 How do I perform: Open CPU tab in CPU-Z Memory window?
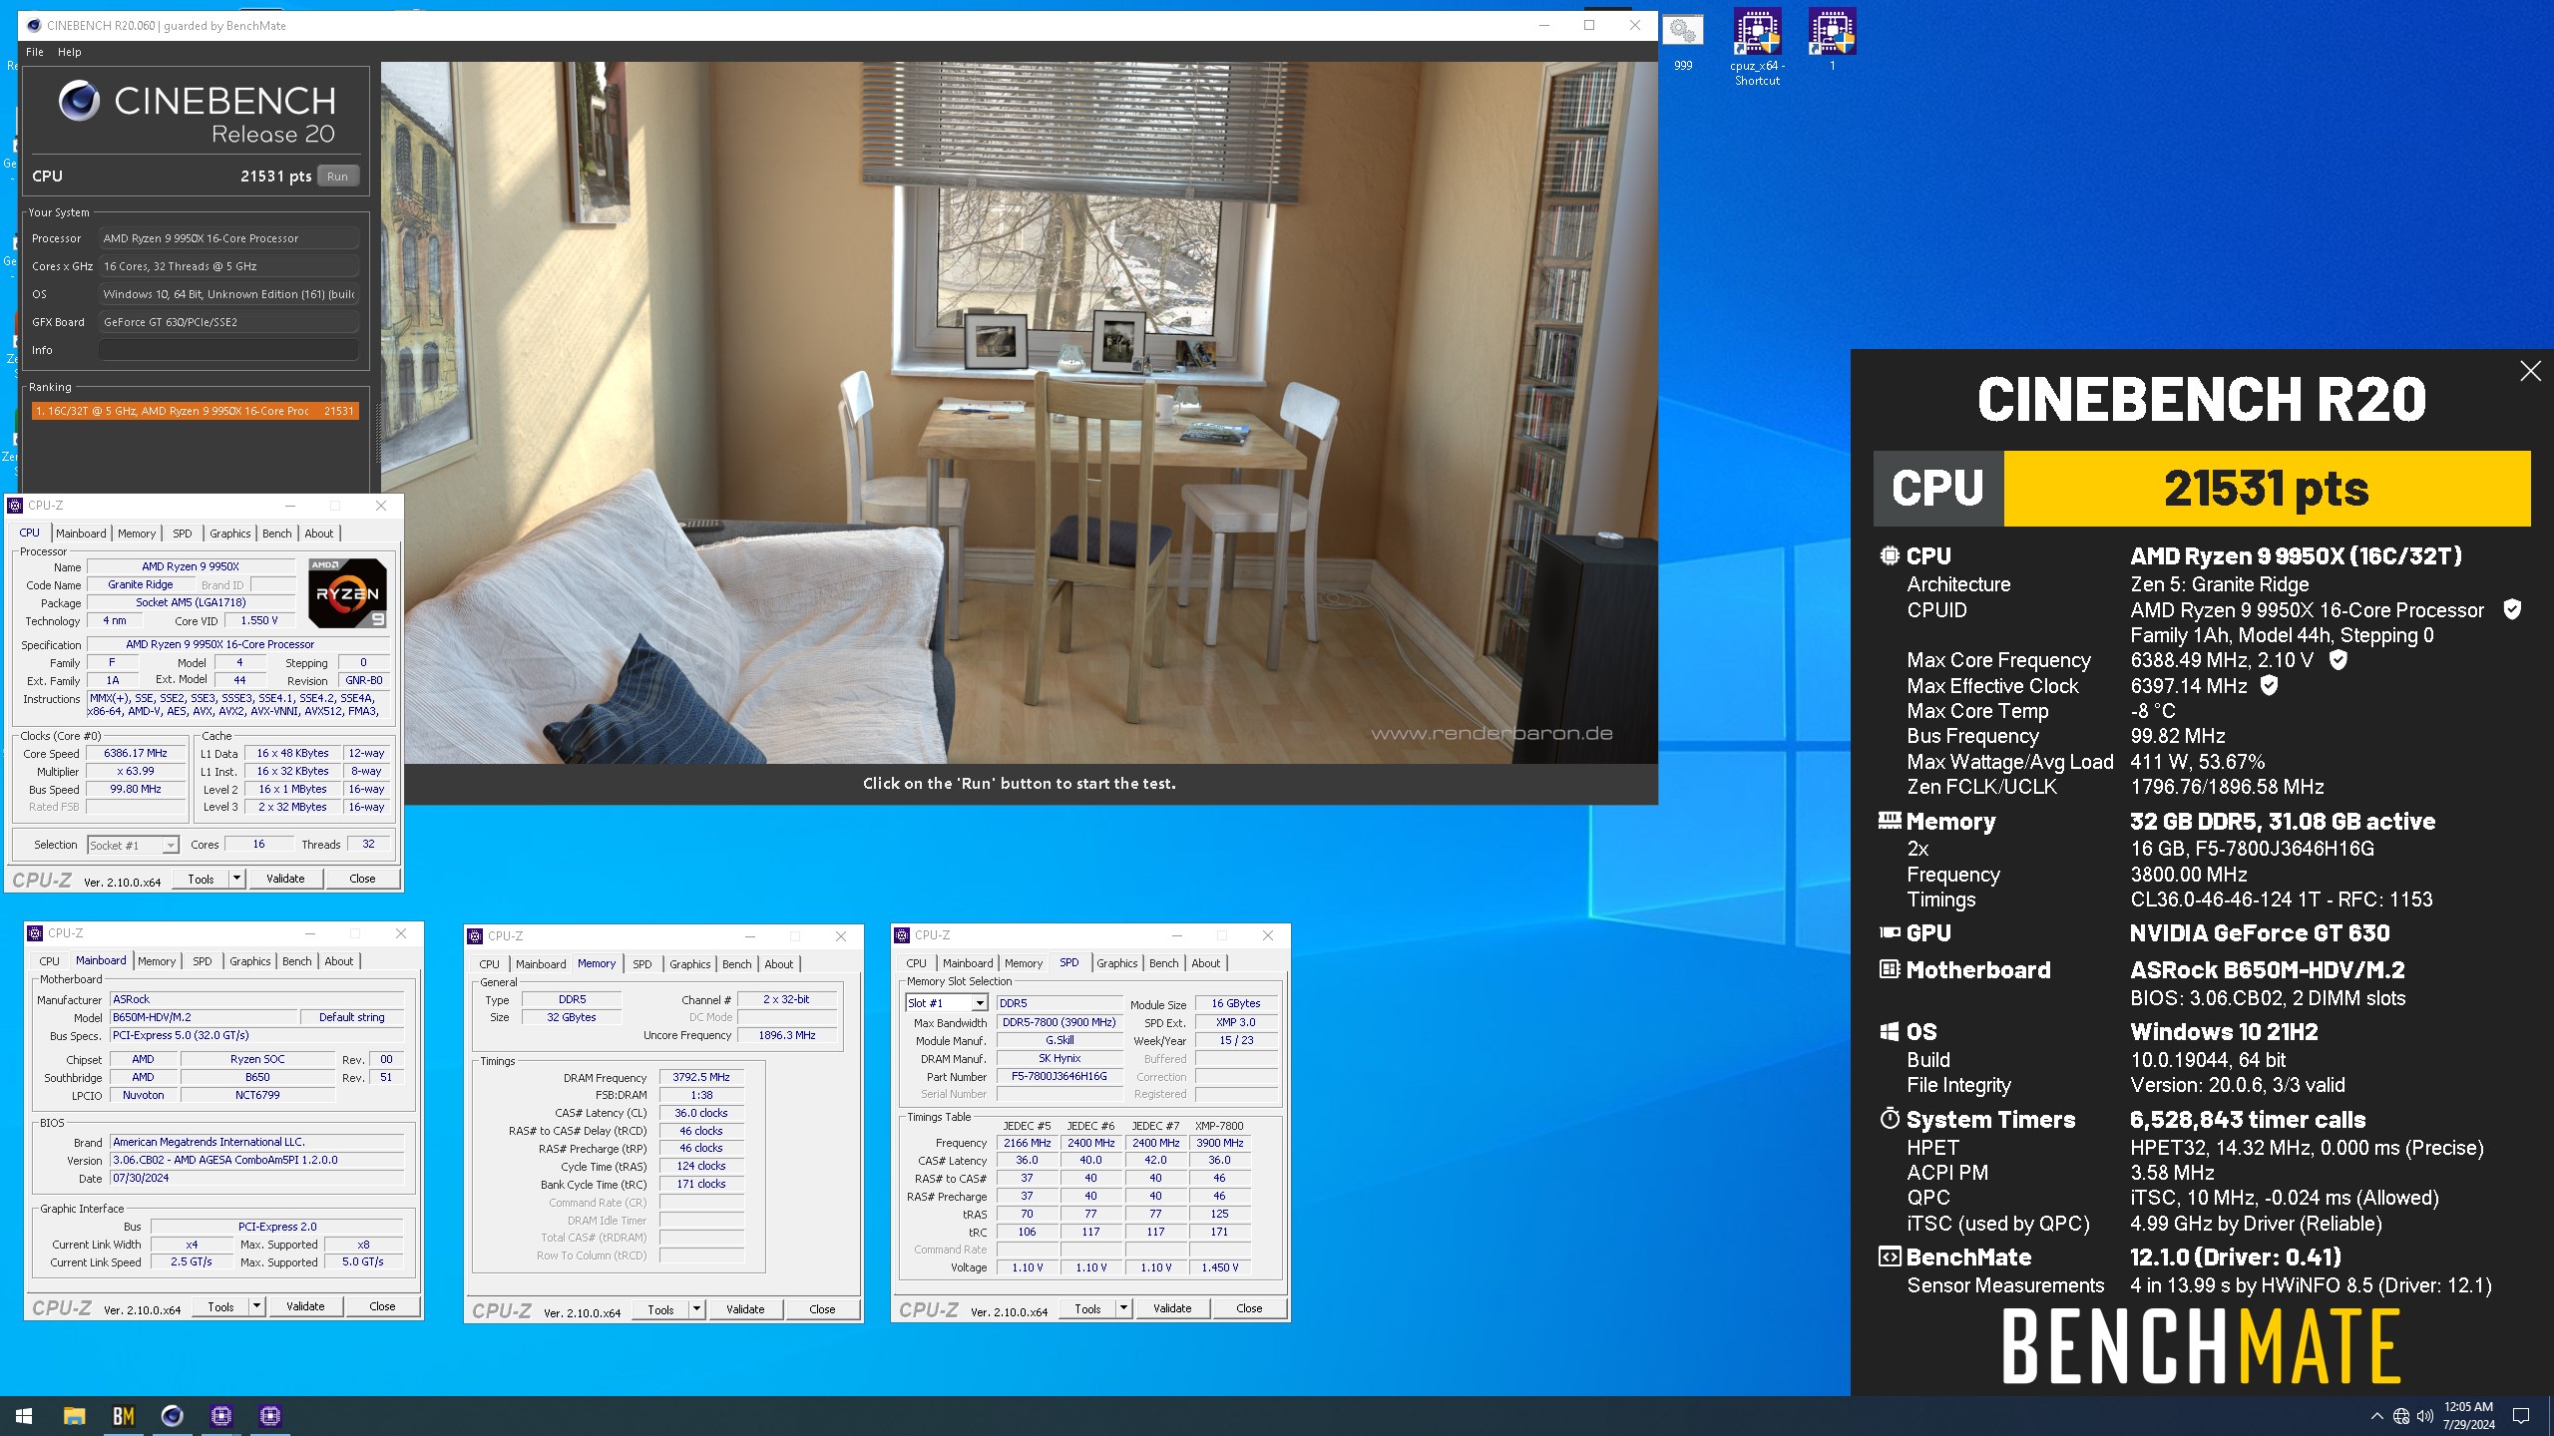click(489, 964)
